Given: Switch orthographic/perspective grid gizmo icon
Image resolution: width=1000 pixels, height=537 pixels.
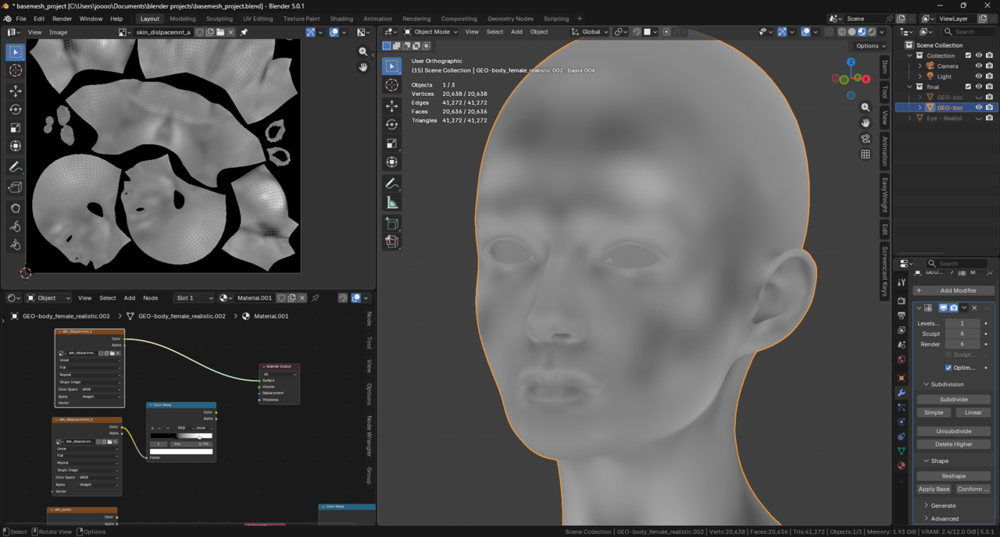Looking at the screenshot, I should [865, 155].
